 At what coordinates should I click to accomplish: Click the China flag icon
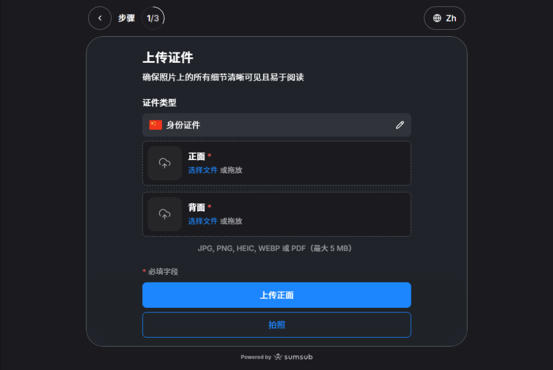[x=156, y=125]
